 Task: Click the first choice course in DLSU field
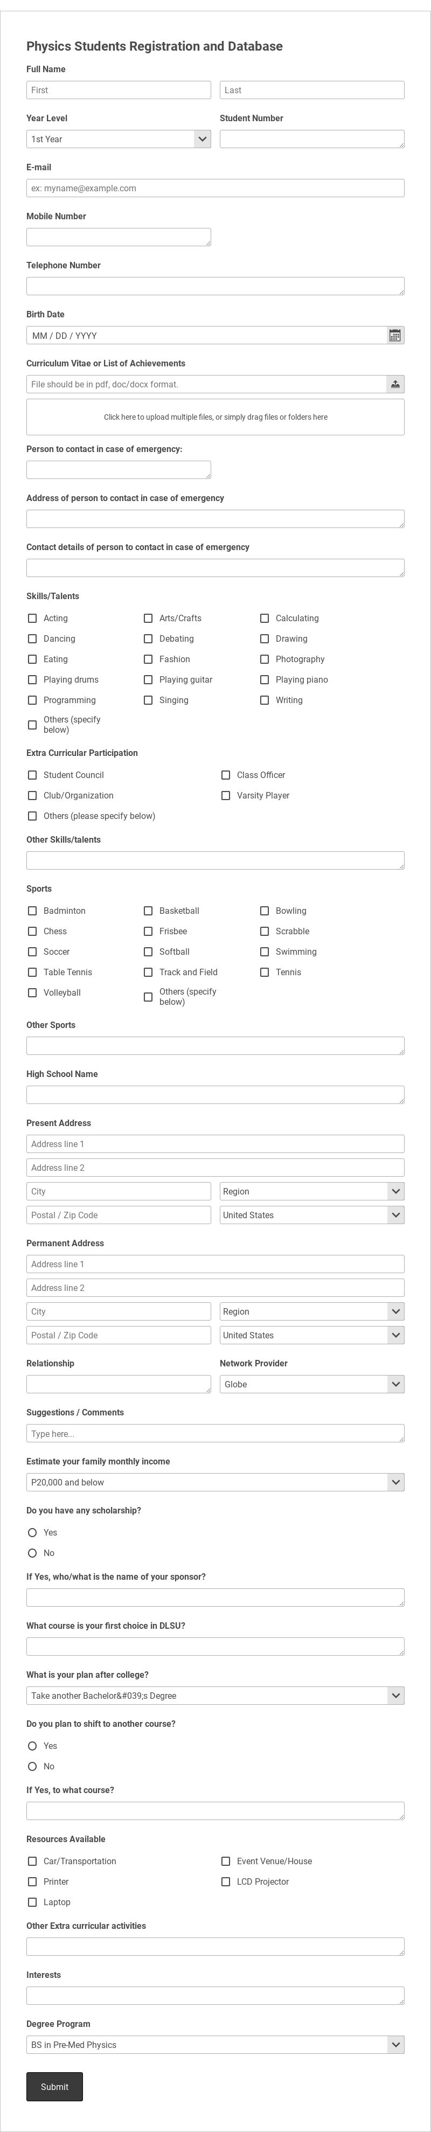pos(215,1646)
